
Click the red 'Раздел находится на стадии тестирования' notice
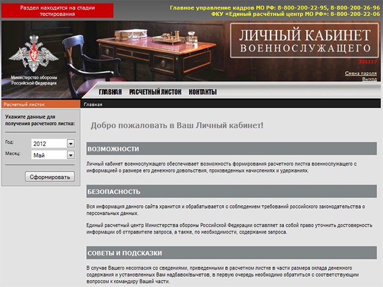pos(57,11)
